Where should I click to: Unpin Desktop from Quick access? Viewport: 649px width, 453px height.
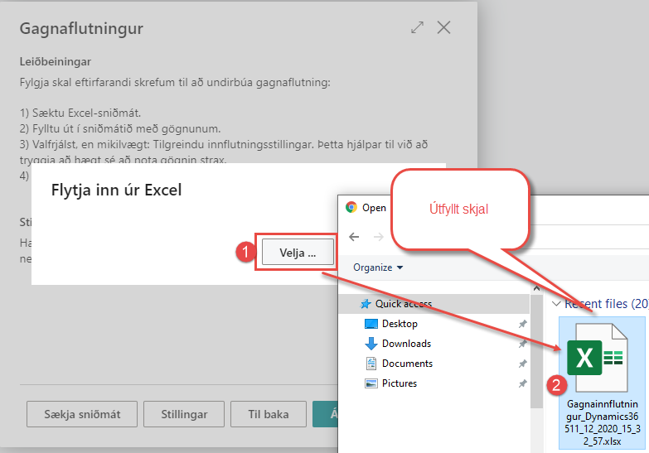[x=522, y=324]
